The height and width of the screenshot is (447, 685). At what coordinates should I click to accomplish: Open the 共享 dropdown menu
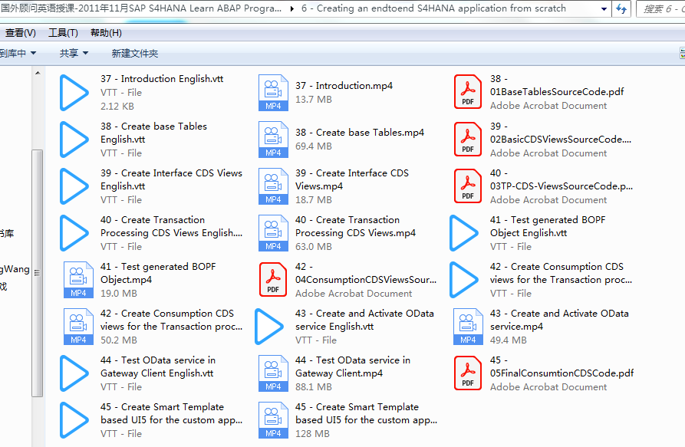(x=74, y=53)
